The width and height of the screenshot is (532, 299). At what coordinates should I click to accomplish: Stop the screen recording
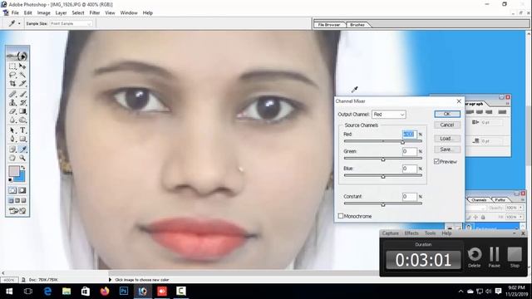pos(515,257)
